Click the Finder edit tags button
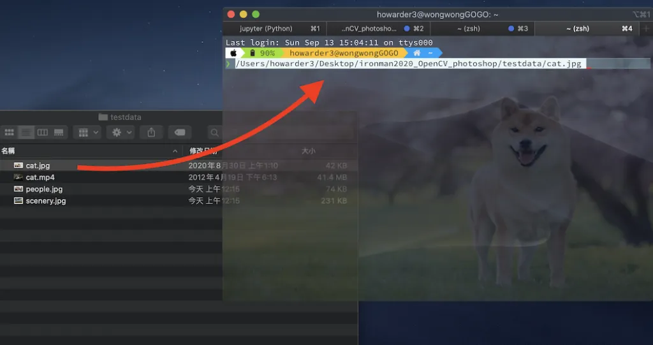The image size is (653, 345). (180, 133)
